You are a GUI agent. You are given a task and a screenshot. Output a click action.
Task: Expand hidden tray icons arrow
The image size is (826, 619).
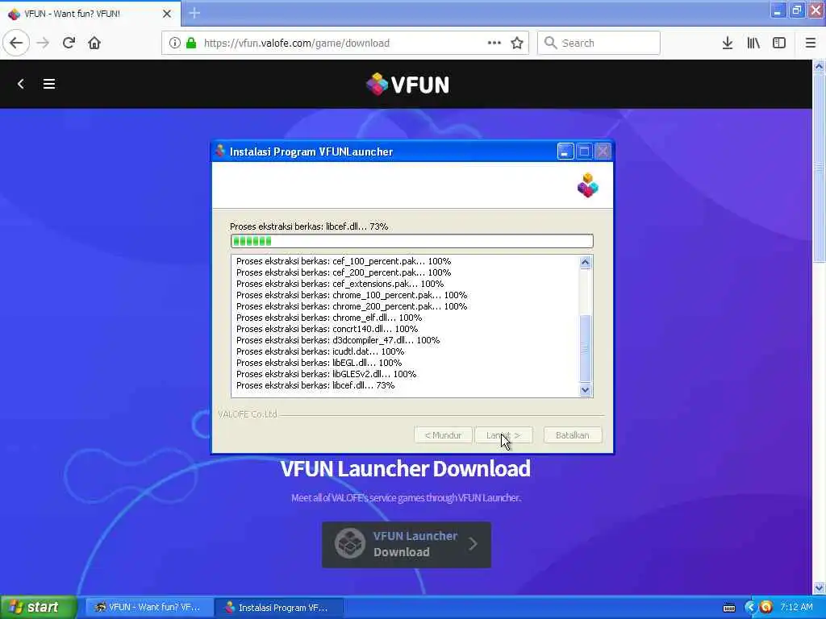point(750,607)
